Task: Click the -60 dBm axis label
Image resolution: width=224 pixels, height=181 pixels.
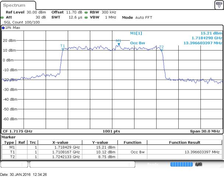Action: pos(10,119)
